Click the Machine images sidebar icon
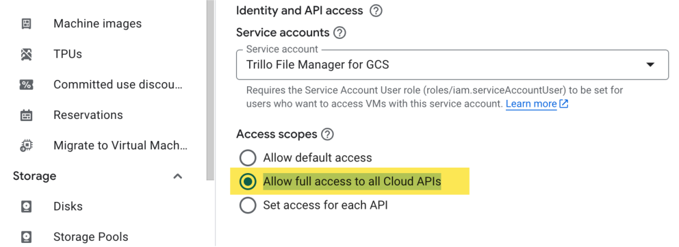Image resolution: width=679 pixels, height=247 pixels. (x=27, y=24)
